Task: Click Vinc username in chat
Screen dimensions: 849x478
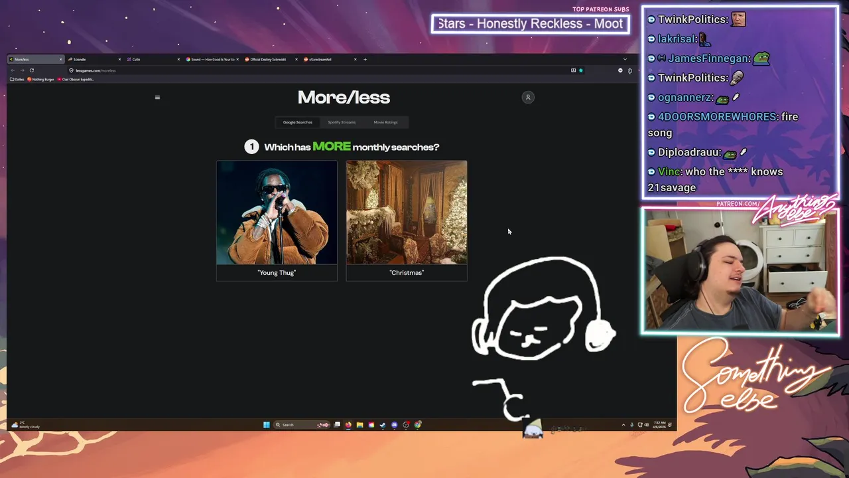Action: click(669, 171)
